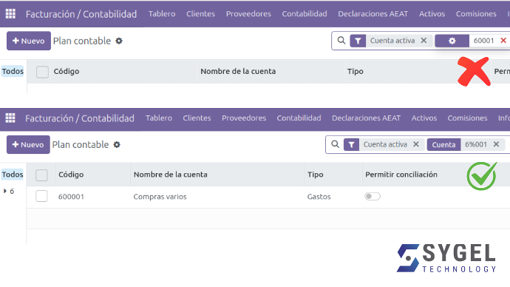Open Declaraciones AEAT in lower navbar
This screenshot has height=287, width=510.
coord(366,118)
